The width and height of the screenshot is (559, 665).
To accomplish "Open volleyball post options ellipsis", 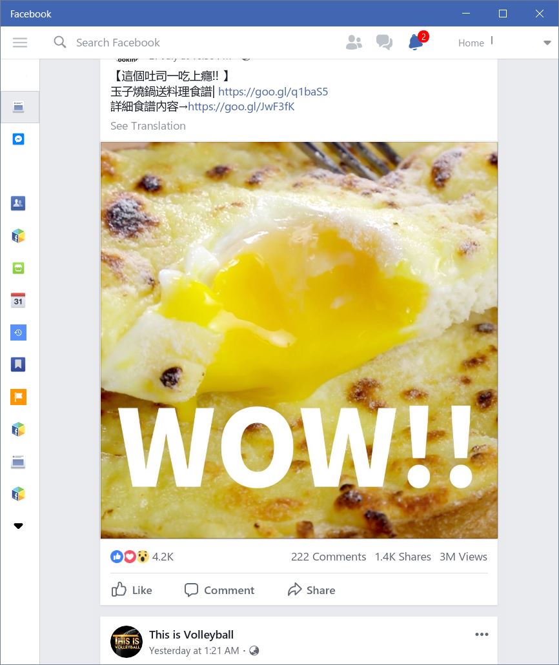I will coord(482,635).
